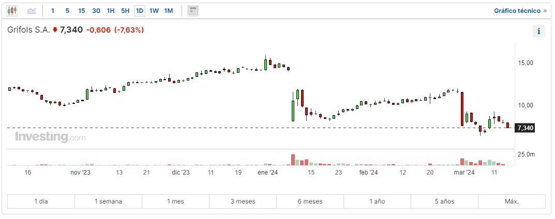Open the Gráfico técnico link
Viewport: 555px width, 219px height.
point(520,11)
